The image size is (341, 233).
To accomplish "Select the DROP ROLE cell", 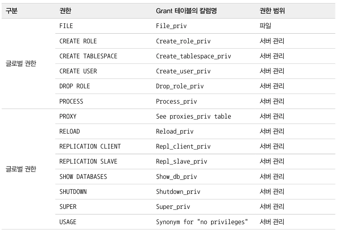I will coord(75,86).
